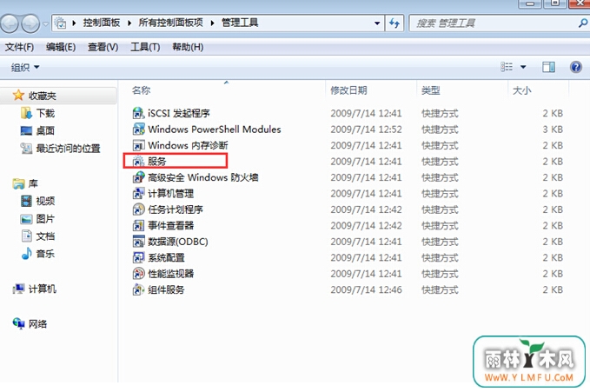590x392 pixels.
Task: Change the view layout icon
Action: (507, 67)
